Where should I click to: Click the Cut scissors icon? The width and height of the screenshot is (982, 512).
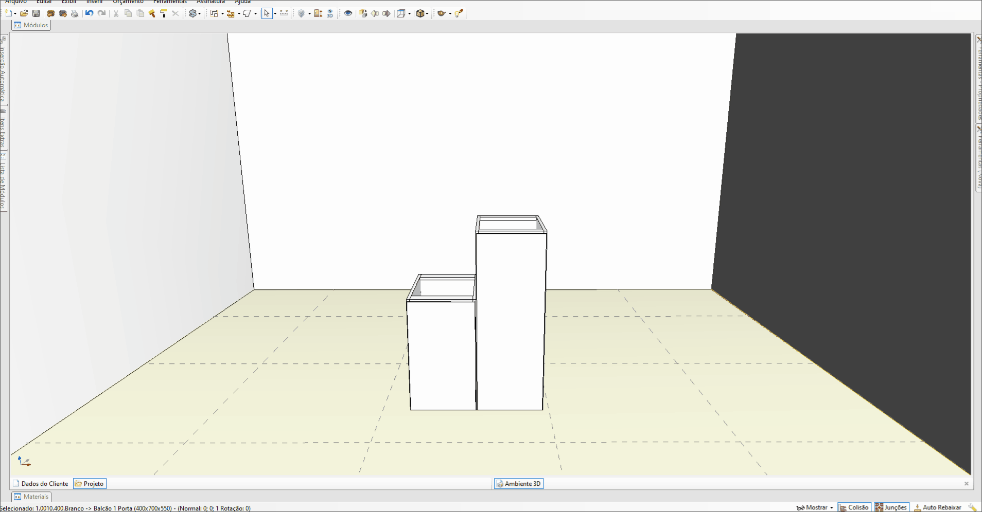click(116, 13)
